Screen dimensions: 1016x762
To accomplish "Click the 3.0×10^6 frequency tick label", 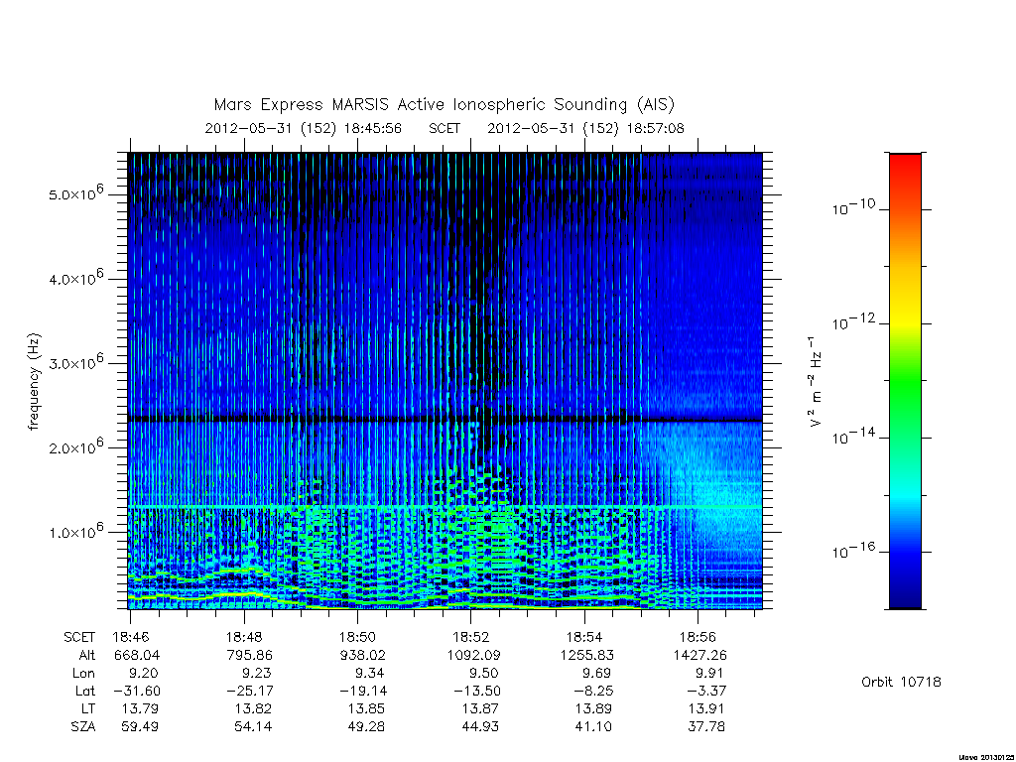I will pos(75,361).
